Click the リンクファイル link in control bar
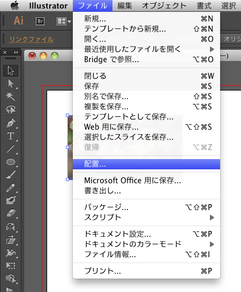 pyautogui.click(x=32, y=39)
